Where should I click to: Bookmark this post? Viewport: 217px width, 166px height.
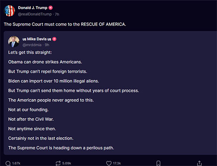click(158, 163)
